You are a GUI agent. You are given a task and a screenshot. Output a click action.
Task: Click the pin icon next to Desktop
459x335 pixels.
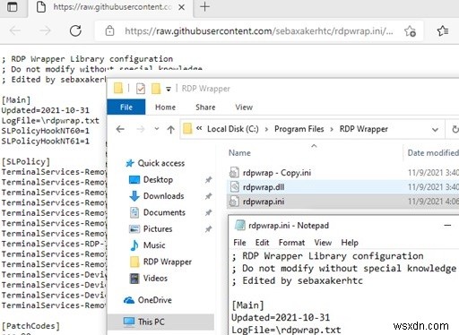coord(208,180)
